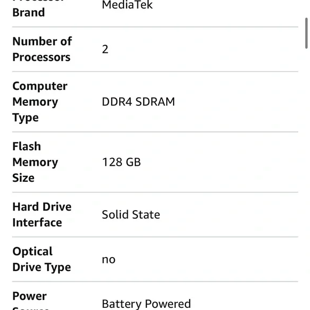This screenshot has width=310, height=310.
Task: Click the word SDRAM in memory type value
Action: (x=155, y=102)
